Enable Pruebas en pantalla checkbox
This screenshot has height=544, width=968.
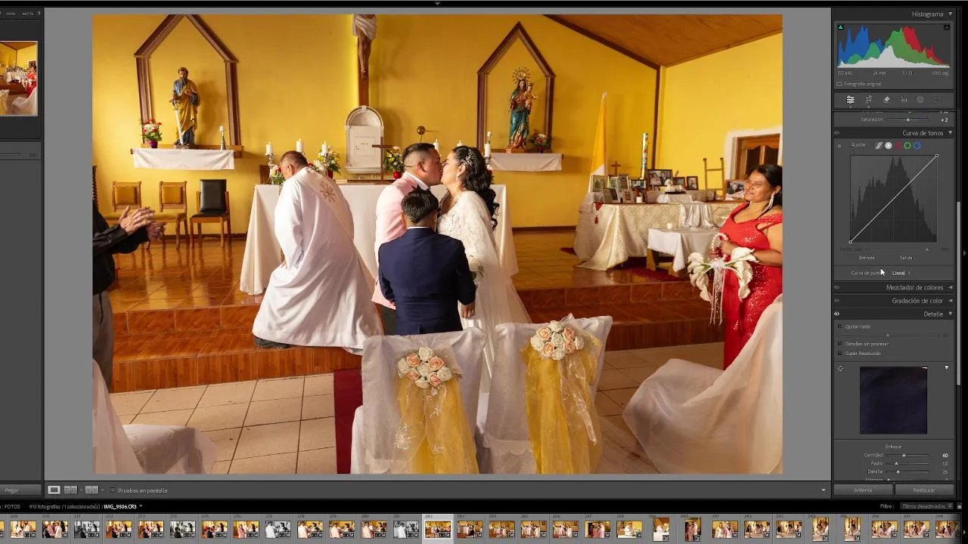pyautogui.click(x=113, y=490)
